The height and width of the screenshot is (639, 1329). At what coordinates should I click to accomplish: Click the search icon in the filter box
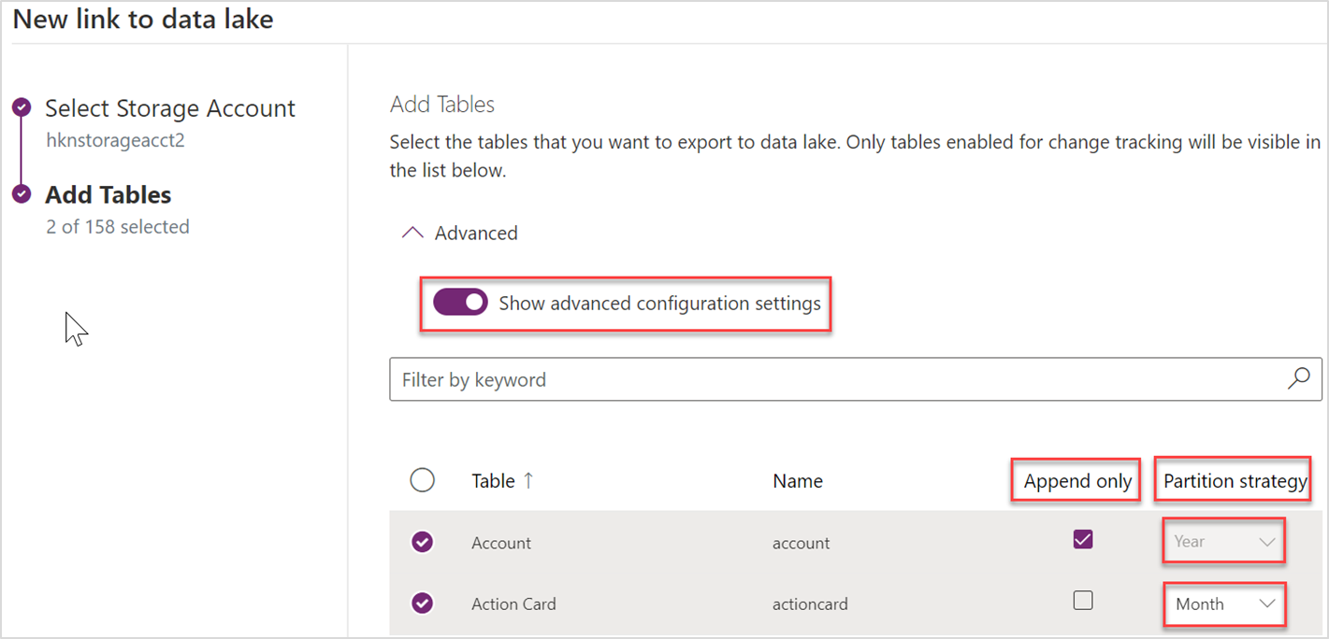pos(1298,378)
